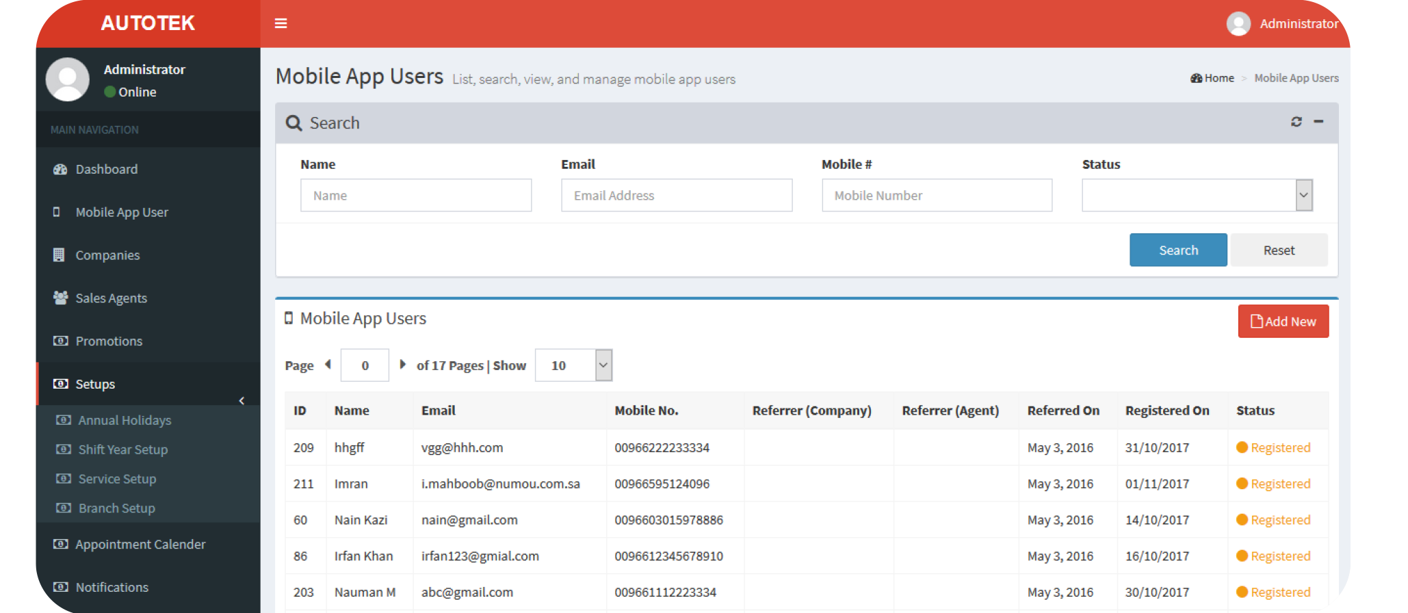Toggle the sidebar with the hamburger icon
The width and height of the screenshot is (1408, 613).
(281, 23)
